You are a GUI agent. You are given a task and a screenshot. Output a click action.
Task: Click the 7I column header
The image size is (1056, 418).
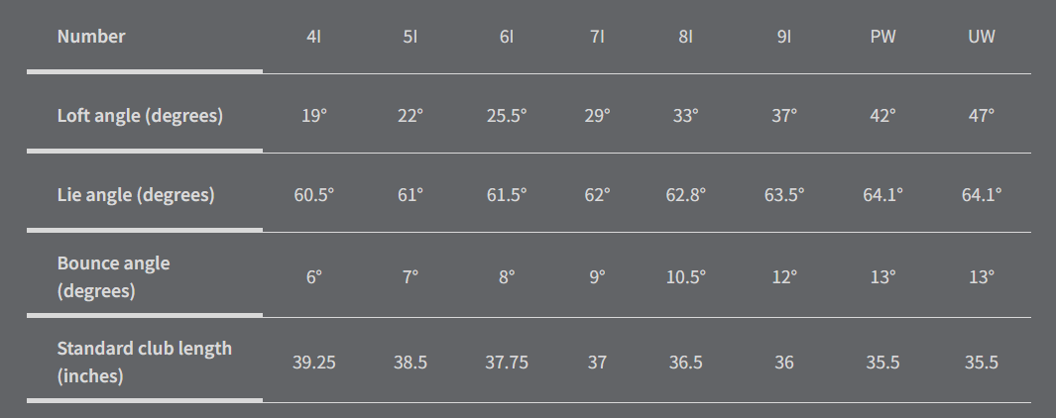[x=597, y=38]
